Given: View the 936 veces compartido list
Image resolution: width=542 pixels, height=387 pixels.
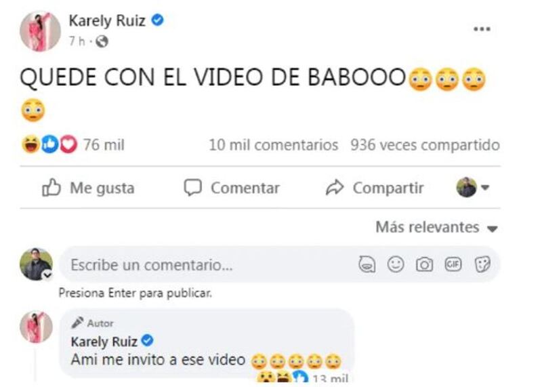Looking at the screenshot, I should tap(425, 145).
